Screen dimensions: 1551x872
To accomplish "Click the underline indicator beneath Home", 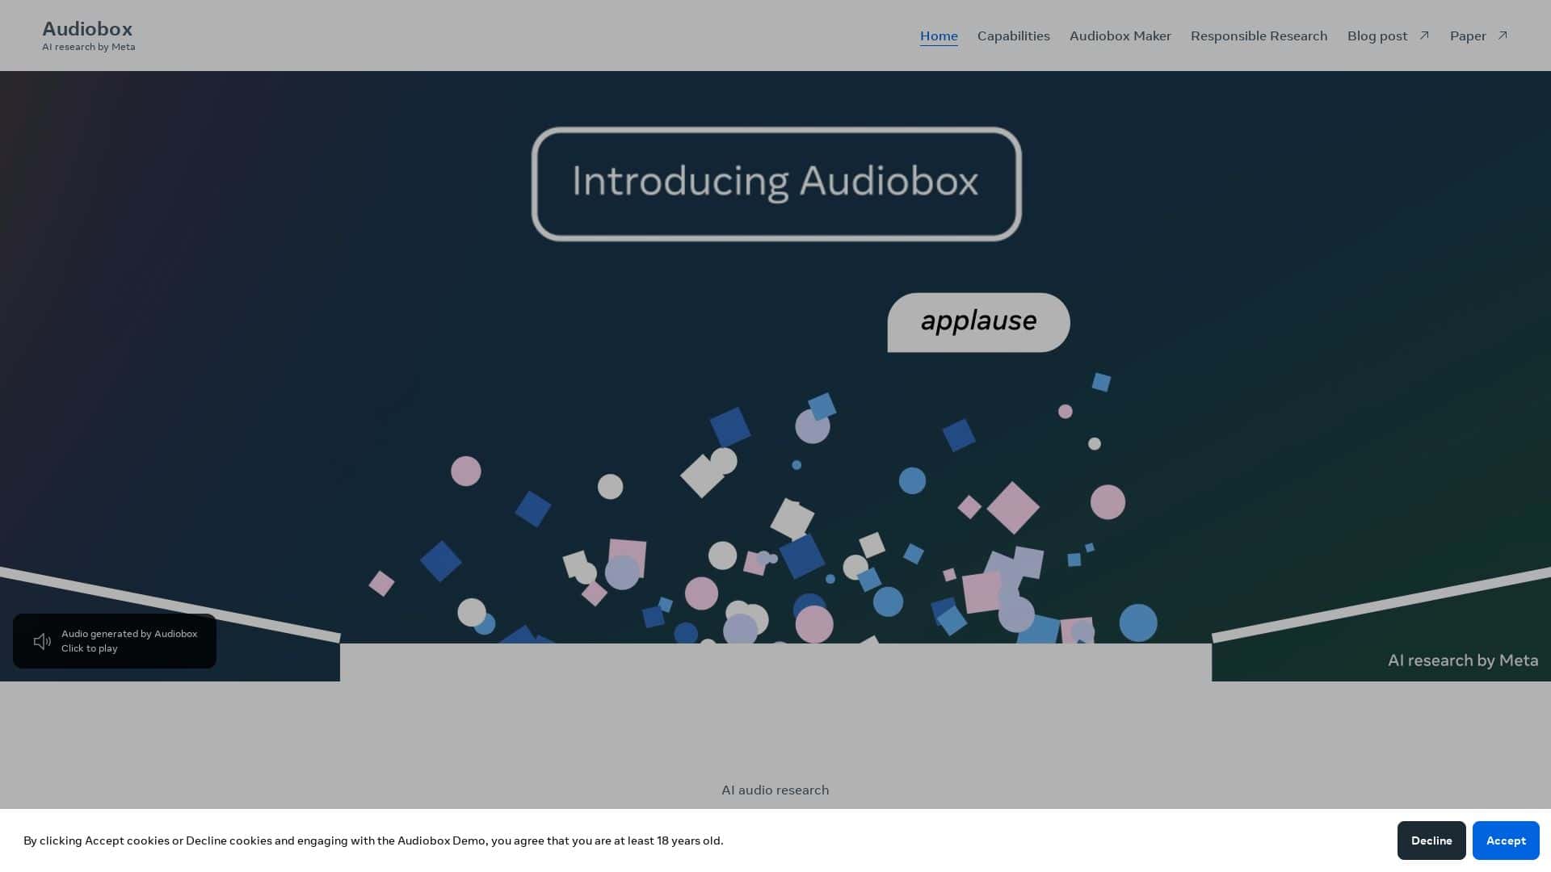I will 939,46.
